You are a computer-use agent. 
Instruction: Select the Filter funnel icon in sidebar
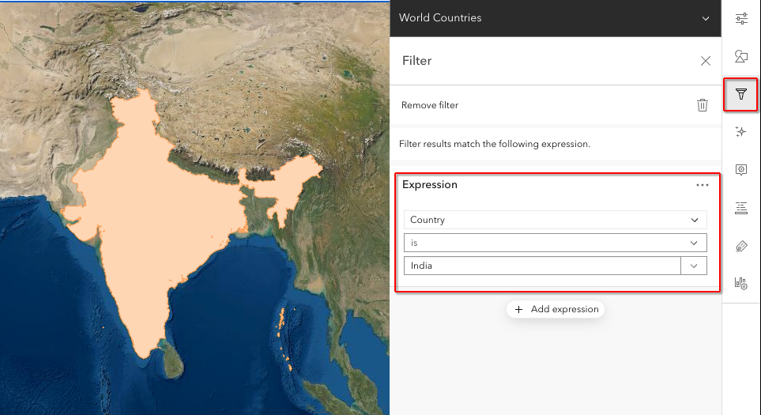[740, 94]
